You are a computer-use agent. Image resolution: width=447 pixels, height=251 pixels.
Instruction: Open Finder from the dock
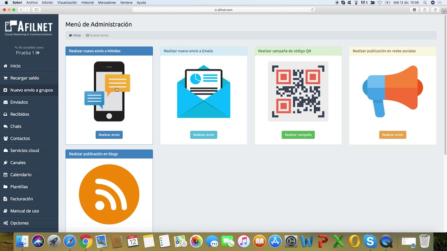point(22,241)
